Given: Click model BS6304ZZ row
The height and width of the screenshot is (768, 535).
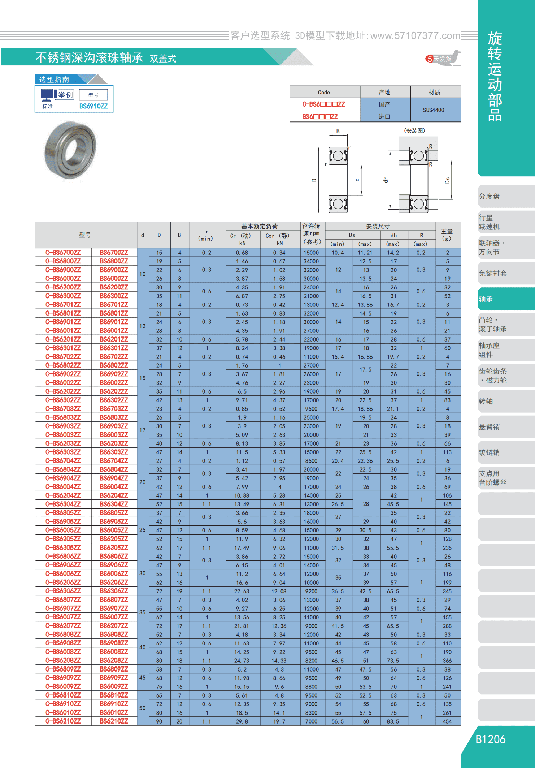Looking at the screenshot, I should pos(114,504).
